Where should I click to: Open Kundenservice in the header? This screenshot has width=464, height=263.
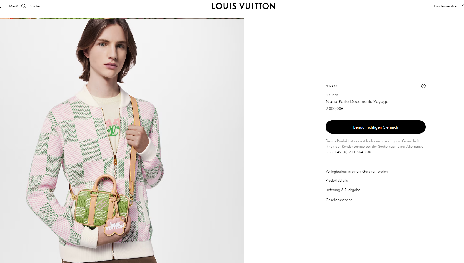445,6
